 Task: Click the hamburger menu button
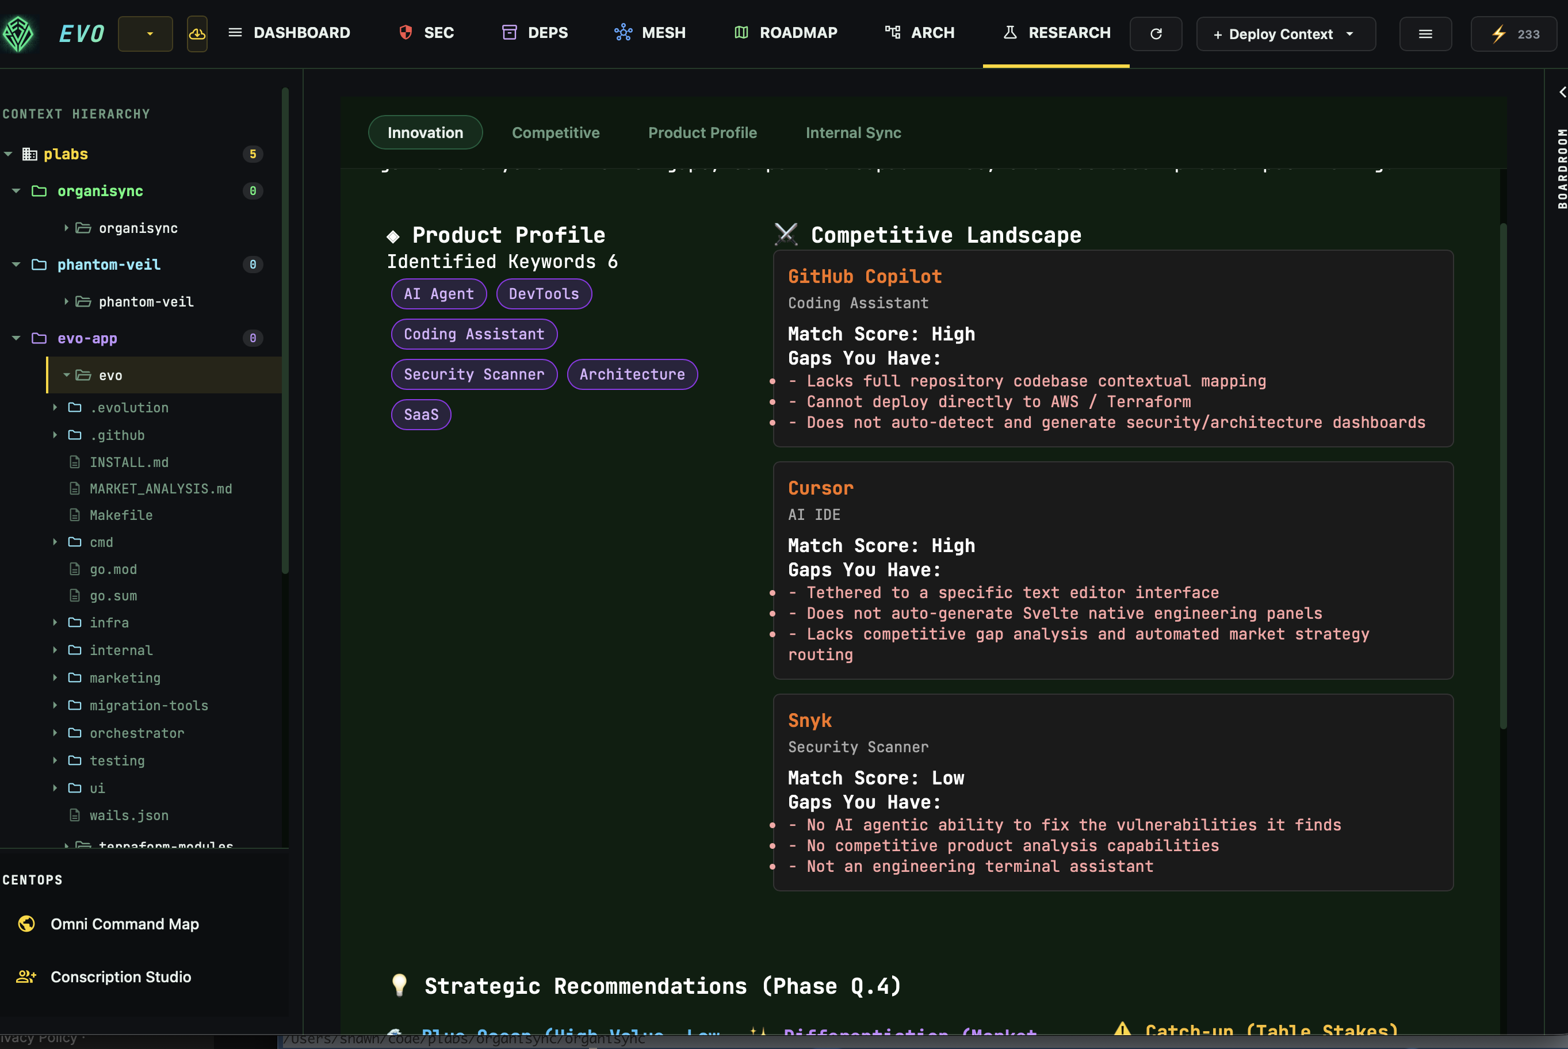[x=1425, y=34]
